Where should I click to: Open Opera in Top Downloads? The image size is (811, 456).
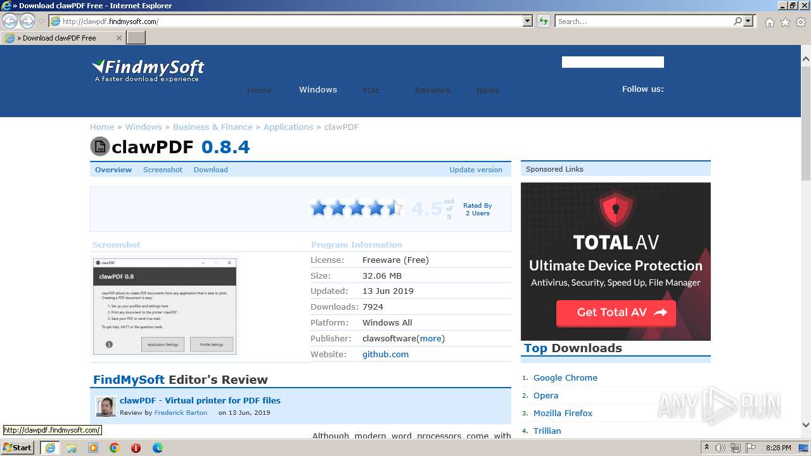click(546, 395)
